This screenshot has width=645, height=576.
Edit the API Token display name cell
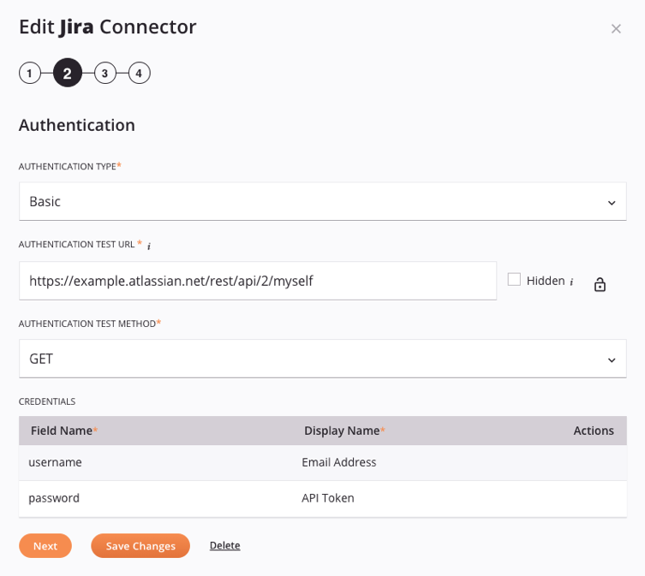(x=328, y=498)
